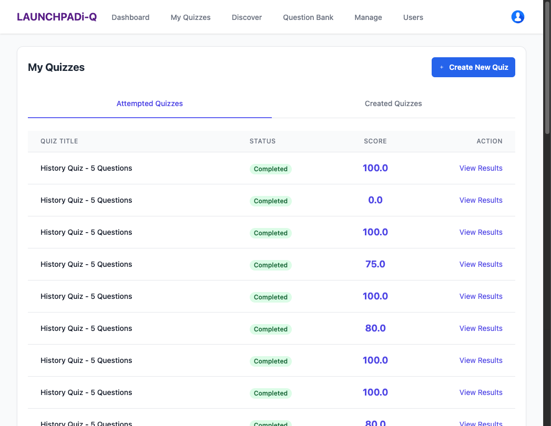Click the vertical page scrollbar thumb

coord(547,67)
